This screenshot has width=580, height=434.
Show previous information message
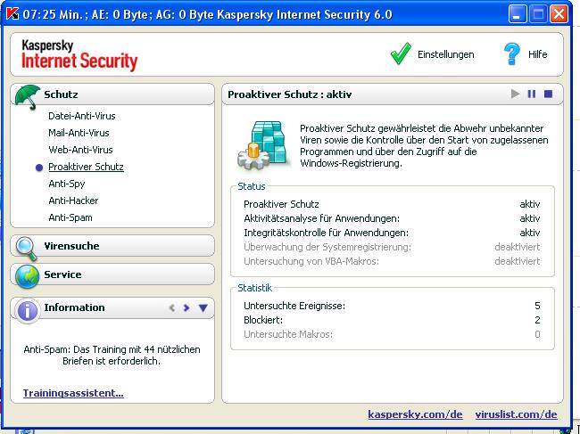point(172,308)
